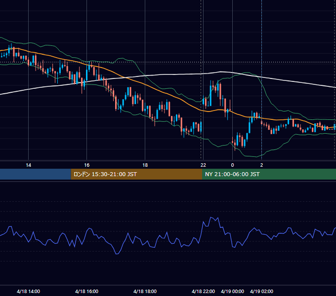Viewport: 336px width, 296px height.
Task: Click the '18' time axis label
Action: coord(145,165)
